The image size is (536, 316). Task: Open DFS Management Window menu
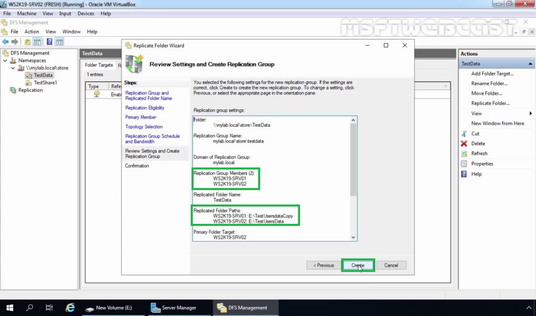click(x=71, y=31)
